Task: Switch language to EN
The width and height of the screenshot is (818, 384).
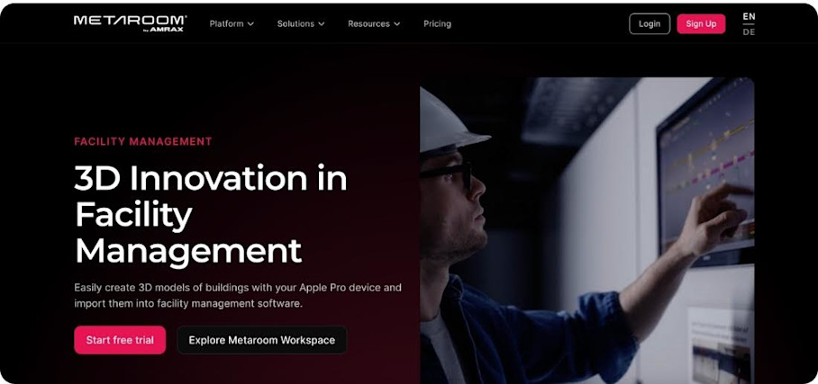Action: point(749,17)
